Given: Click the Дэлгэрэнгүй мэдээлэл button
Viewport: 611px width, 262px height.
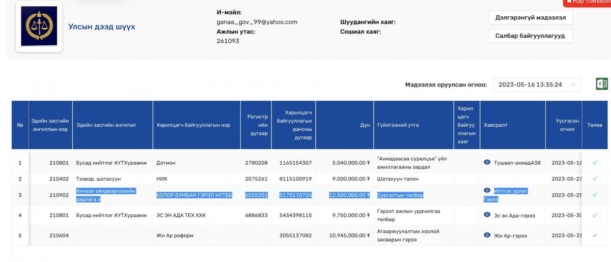Looking at the screenshot, I should (x=530, y=17).
